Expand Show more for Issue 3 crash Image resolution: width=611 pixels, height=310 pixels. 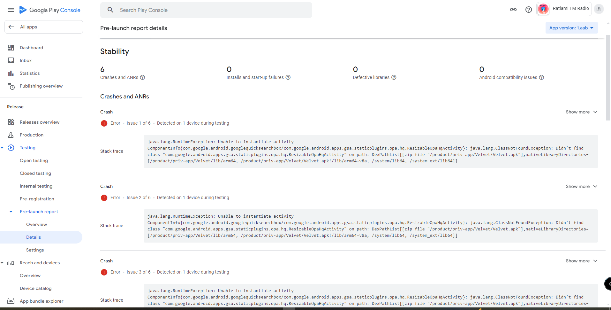581,261
